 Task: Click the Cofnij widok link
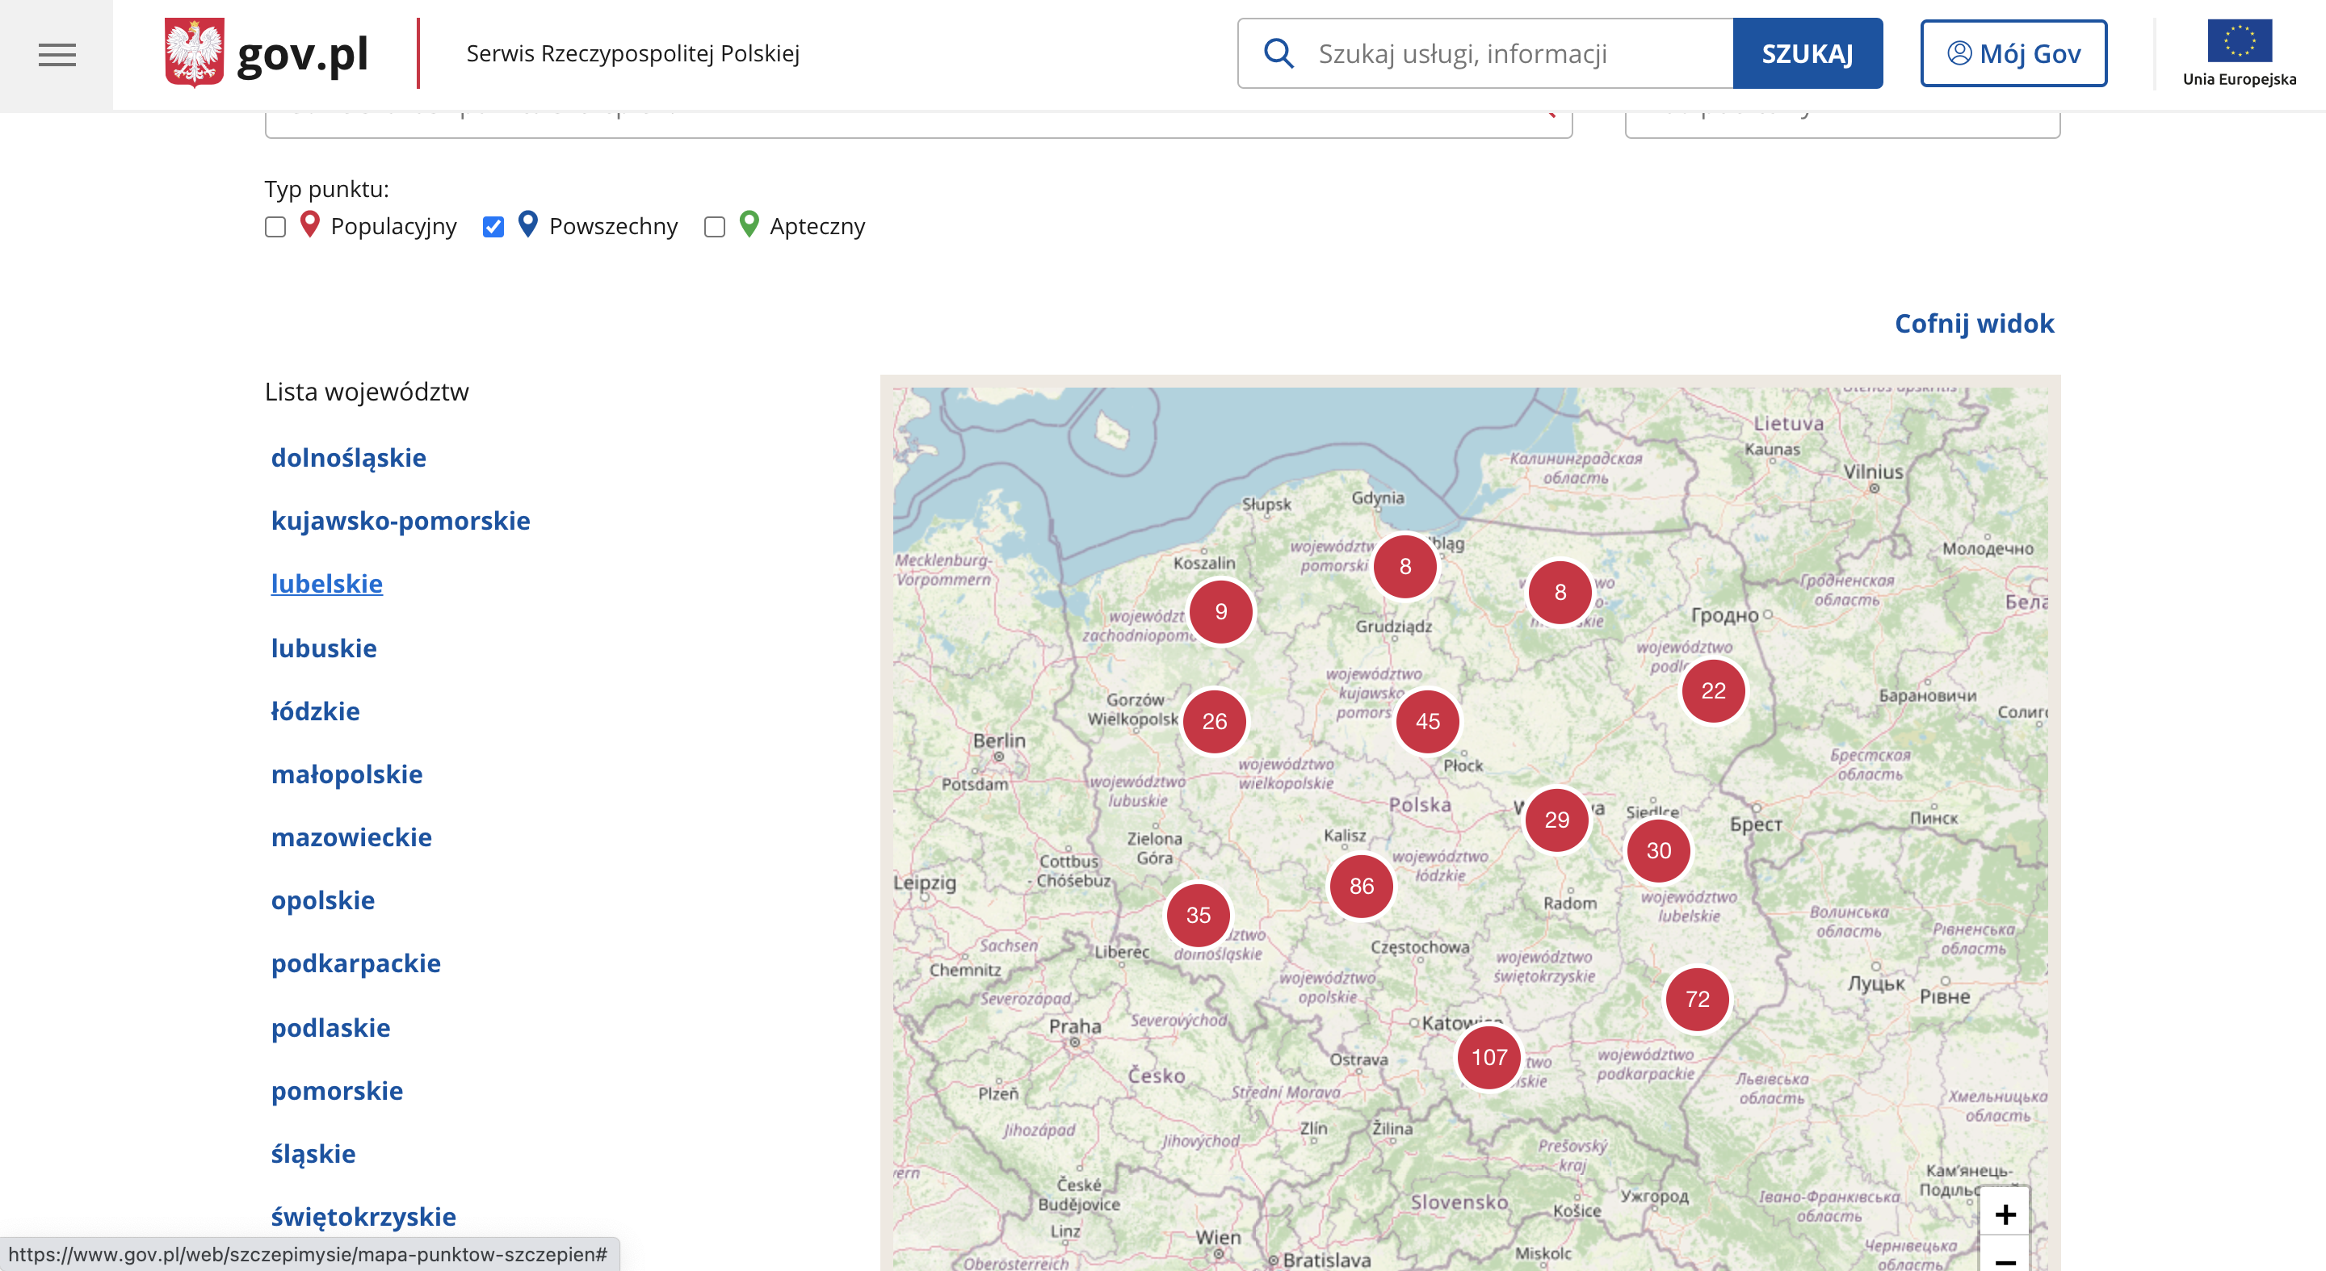[x=1973, y=323]
